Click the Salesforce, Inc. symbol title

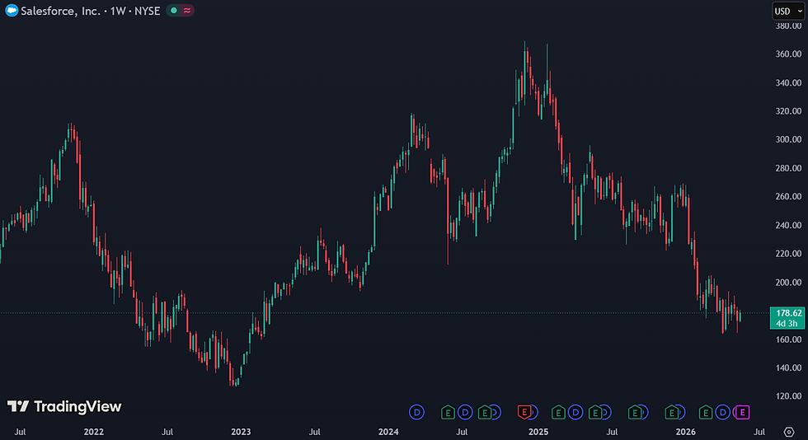[60, 11]
